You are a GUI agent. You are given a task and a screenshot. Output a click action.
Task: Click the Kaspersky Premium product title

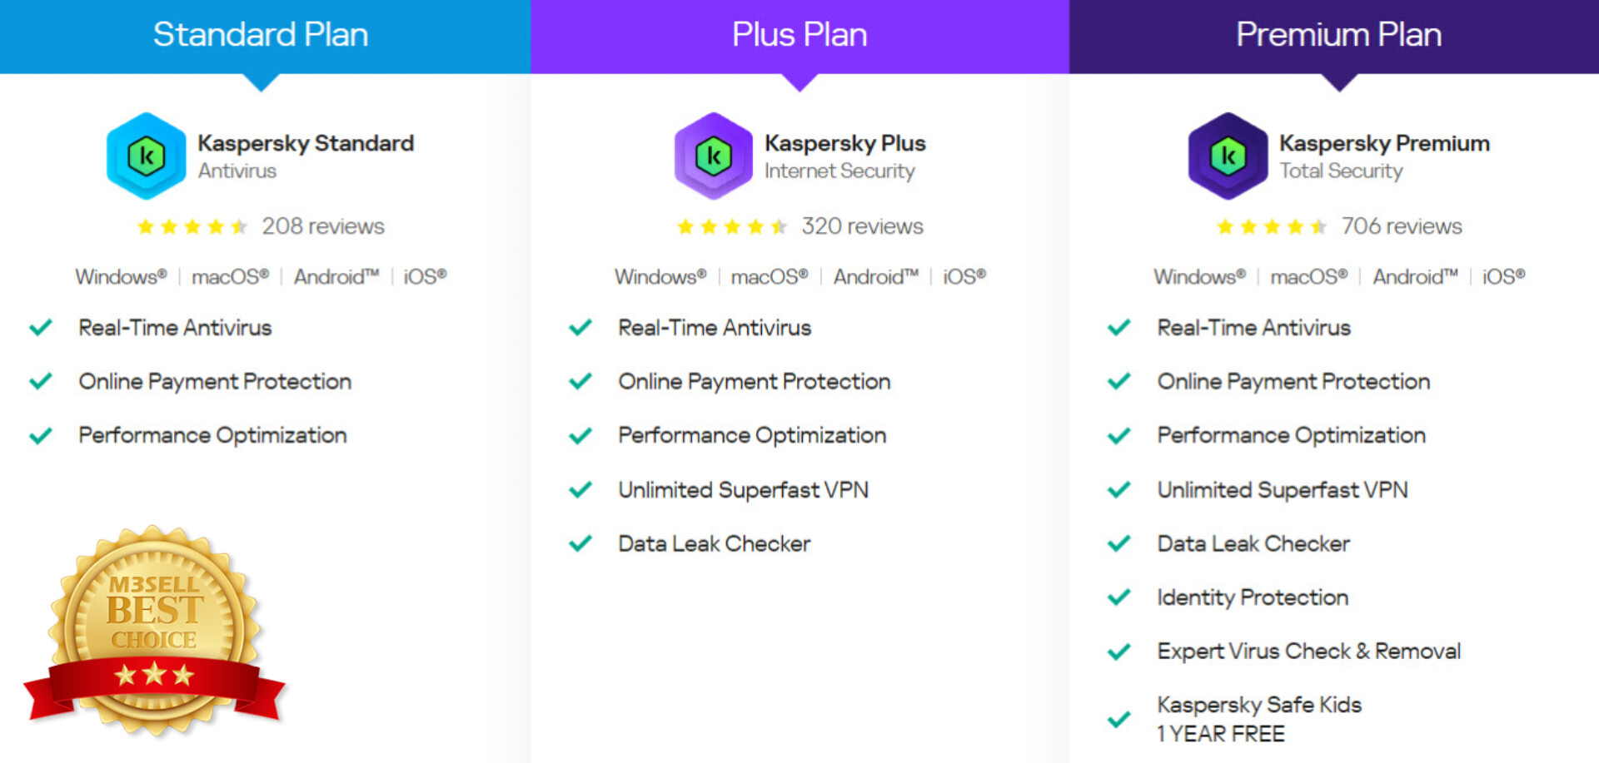(x=1384, y=143)
